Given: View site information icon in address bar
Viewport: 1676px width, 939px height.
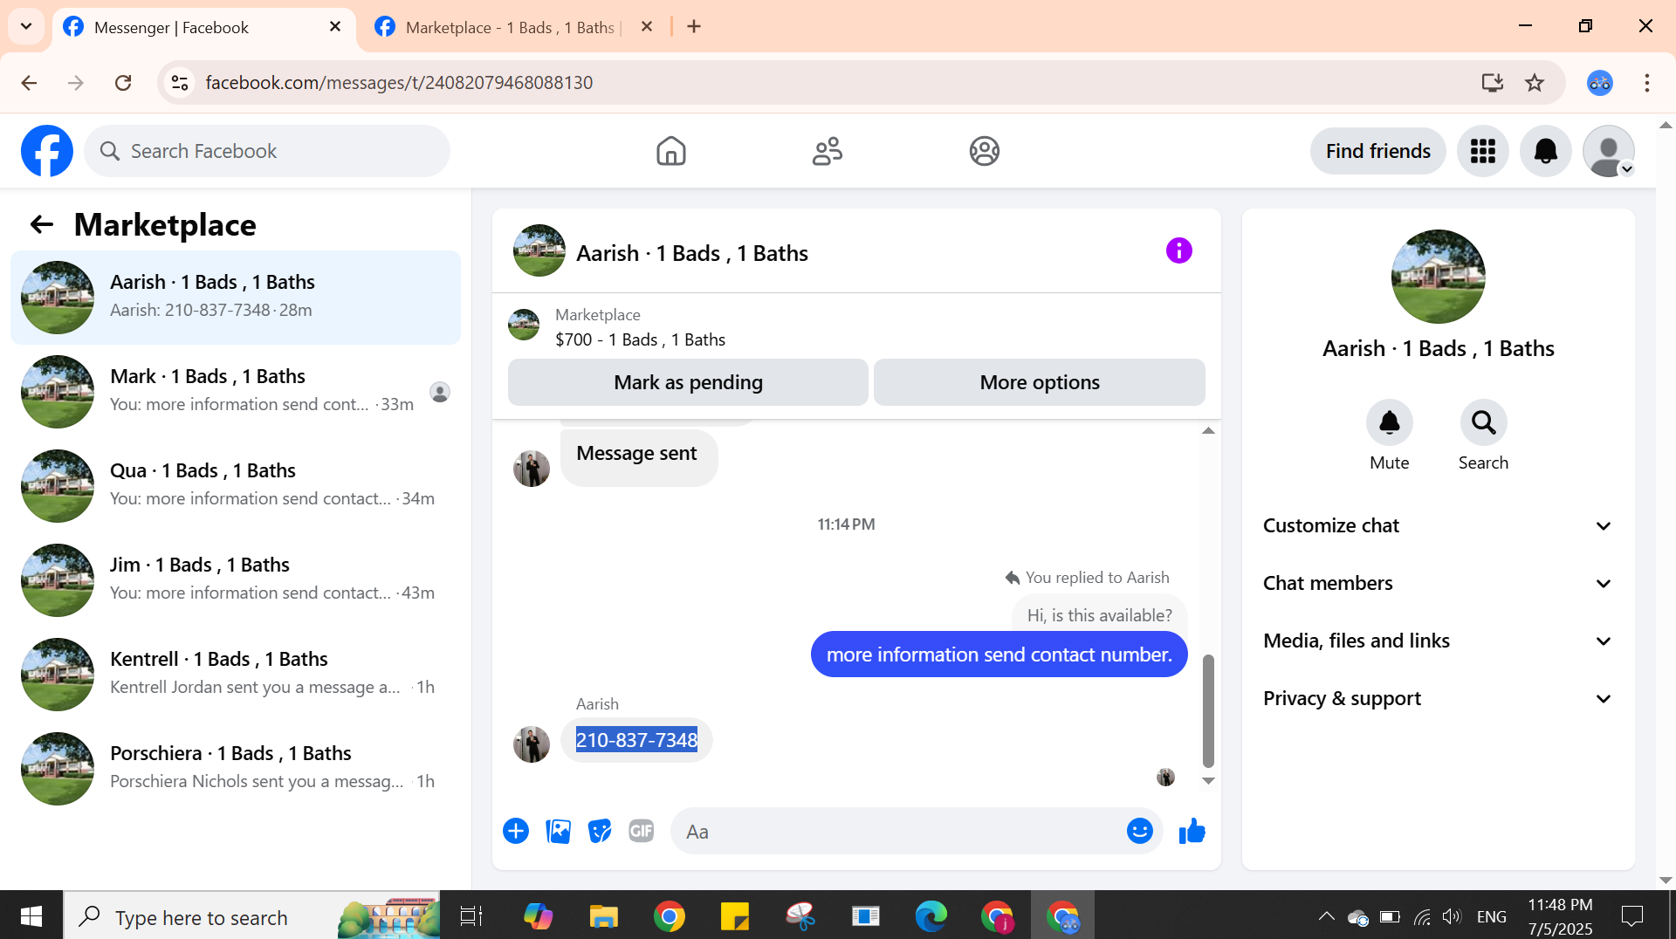Looking at the screenshot, I should pos(180,83).
